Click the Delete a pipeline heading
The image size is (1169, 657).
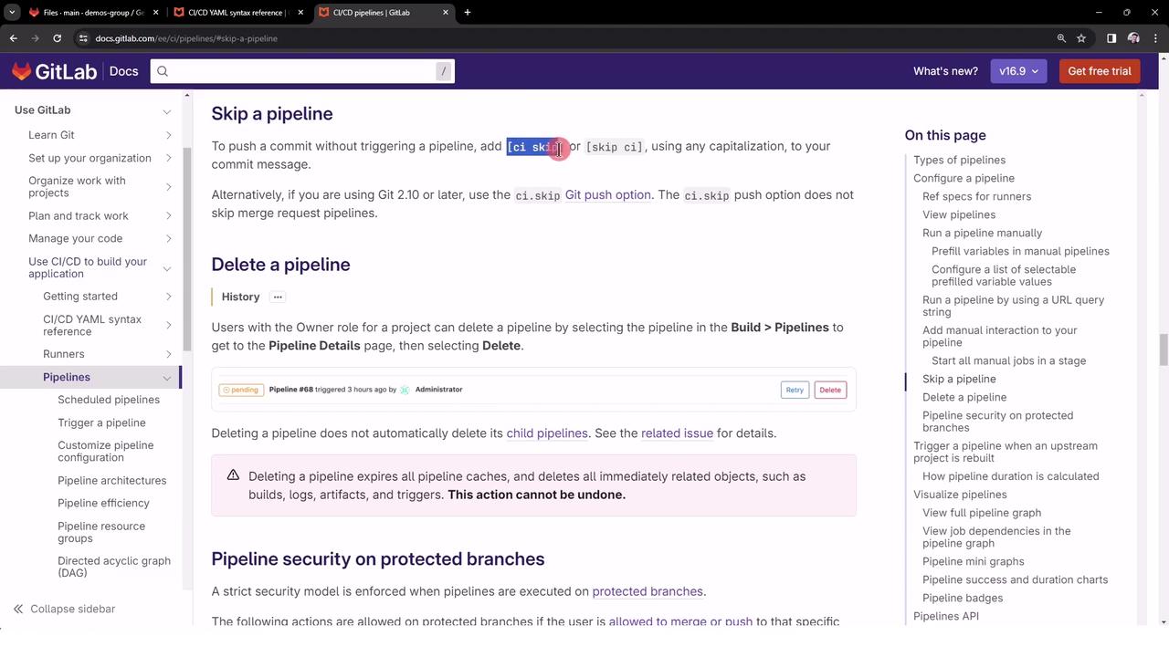(280, 265)
